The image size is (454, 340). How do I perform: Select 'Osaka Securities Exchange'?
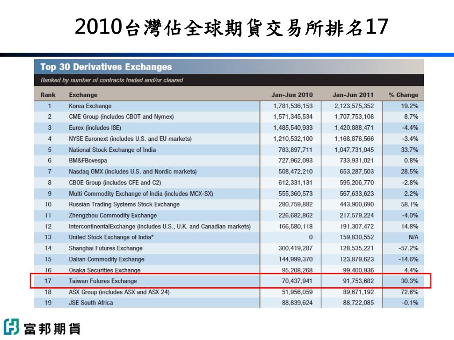point(105,270)
